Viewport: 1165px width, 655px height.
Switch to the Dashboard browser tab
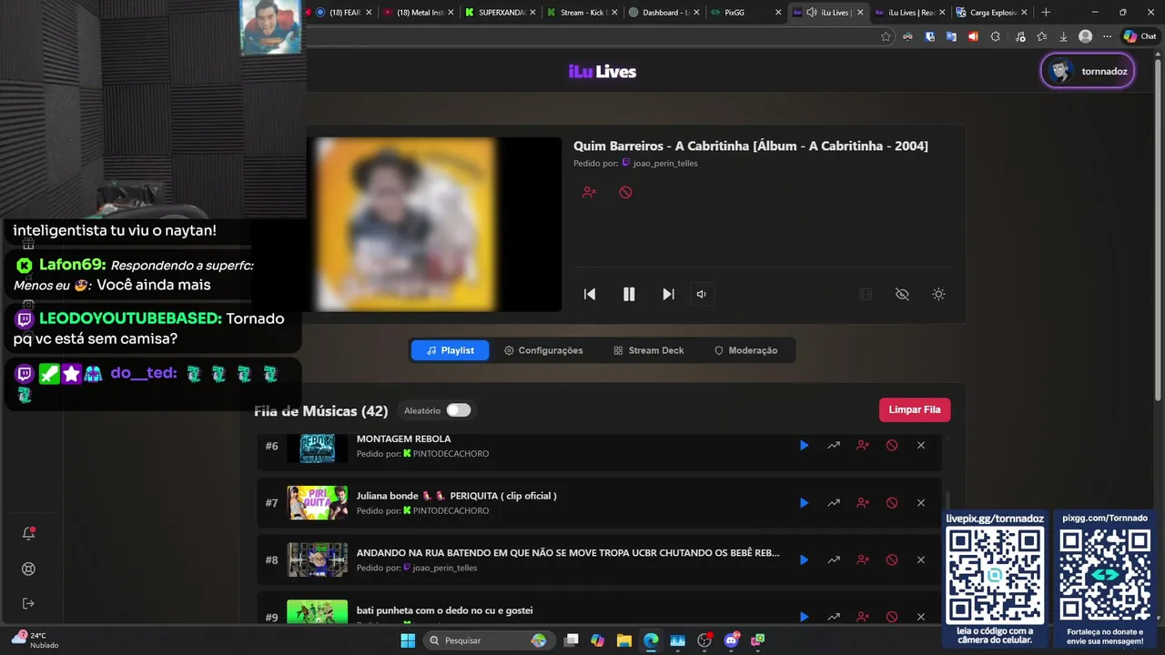point(662,13)
